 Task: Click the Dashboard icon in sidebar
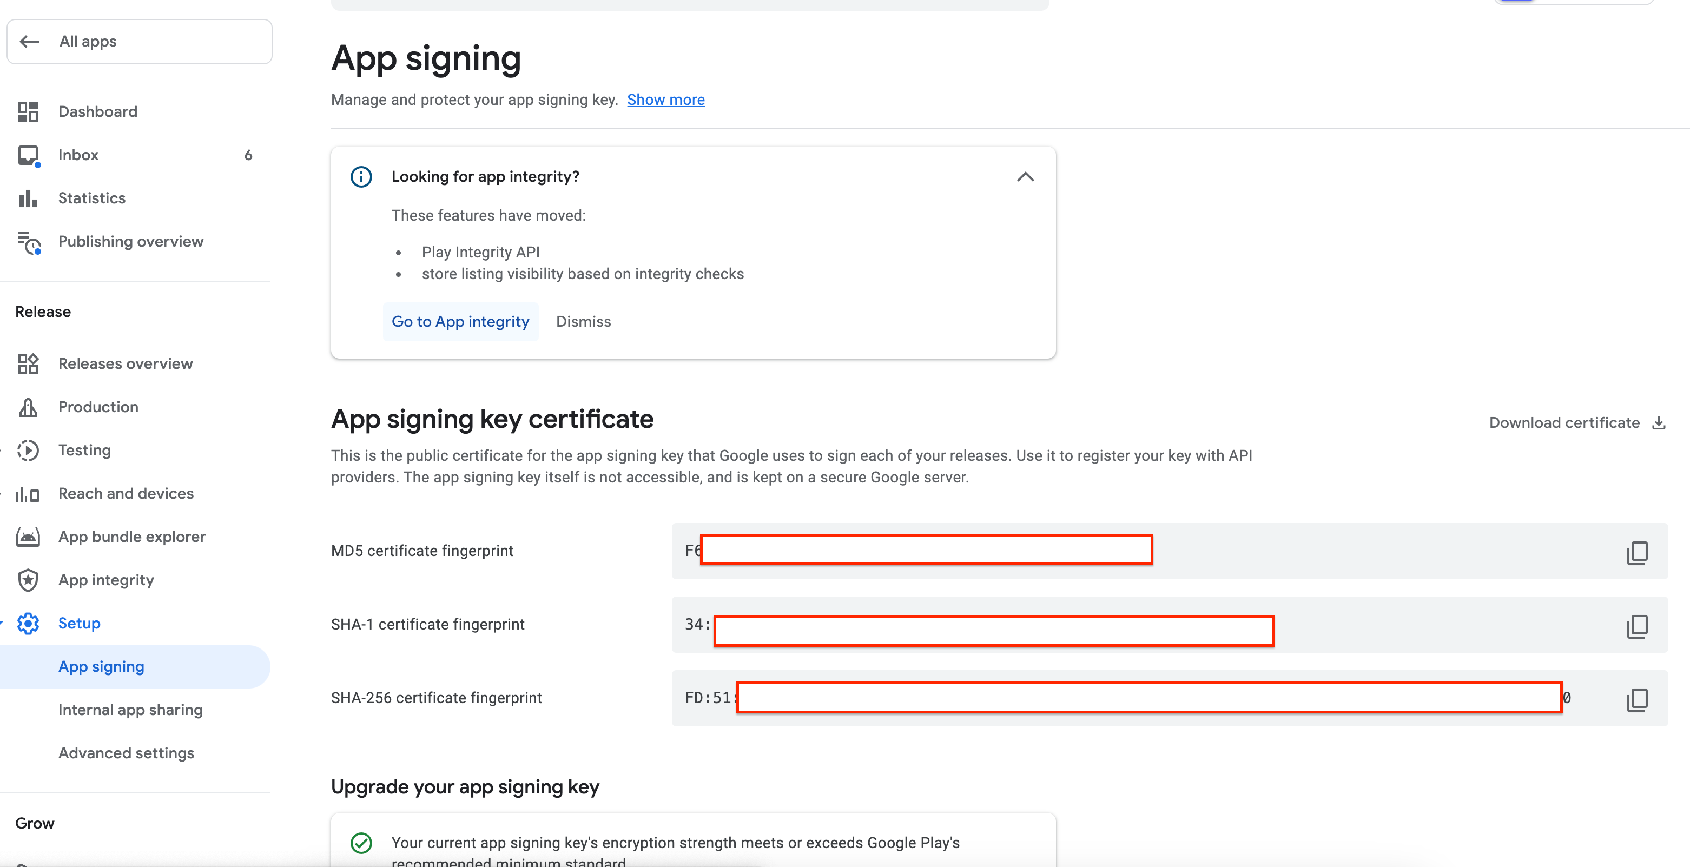pos(28,111)
